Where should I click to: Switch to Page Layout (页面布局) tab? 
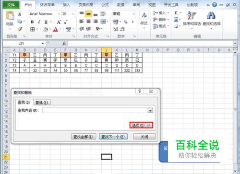coord(86,5)
